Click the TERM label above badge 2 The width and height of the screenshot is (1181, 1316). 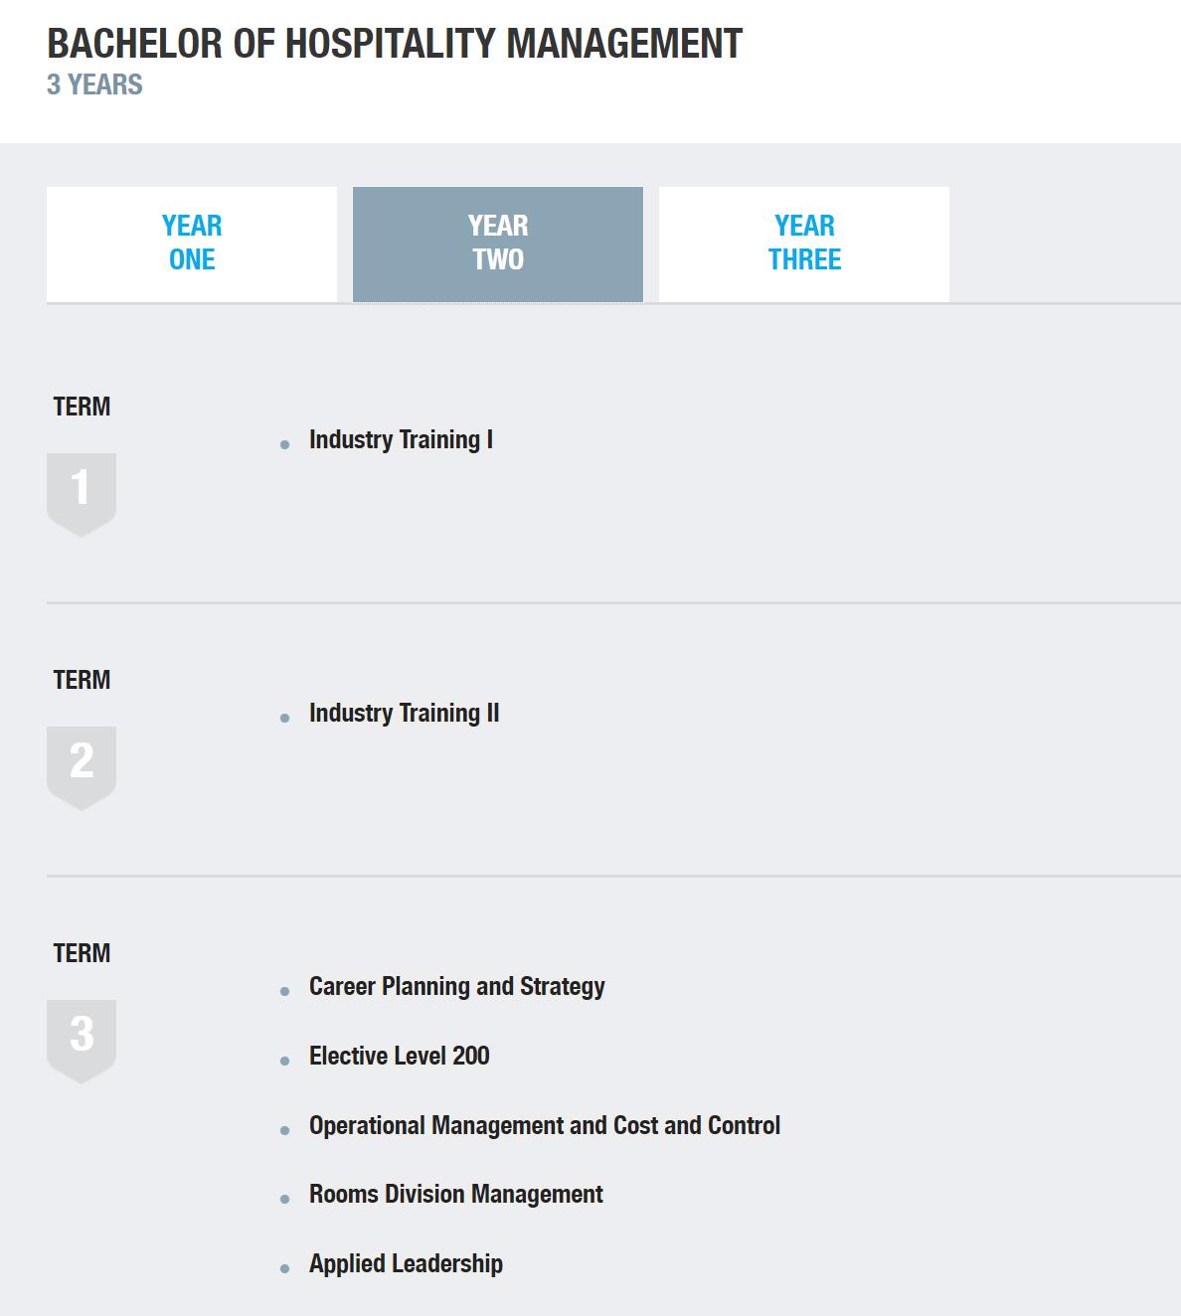pyautogui.click(x=82, y=680)
